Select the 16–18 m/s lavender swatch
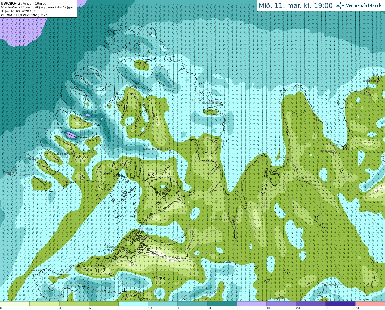The width and height of the screenshot is (385, 310). [252, 304]
